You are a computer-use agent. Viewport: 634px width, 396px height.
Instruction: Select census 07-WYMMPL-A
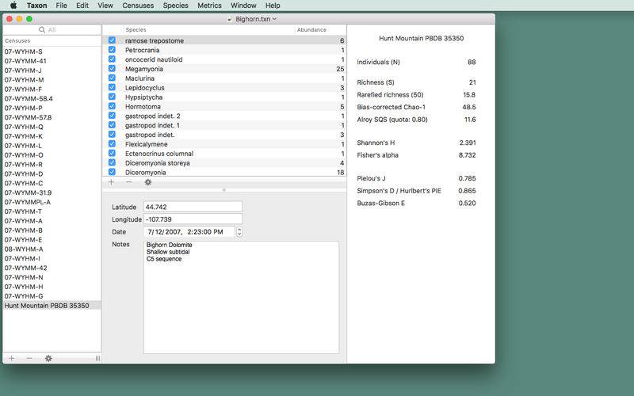(52, 202)
